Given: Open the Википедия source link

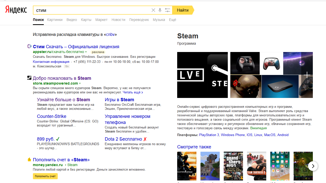Looking at the screenshot, I should tap(258, 128).
